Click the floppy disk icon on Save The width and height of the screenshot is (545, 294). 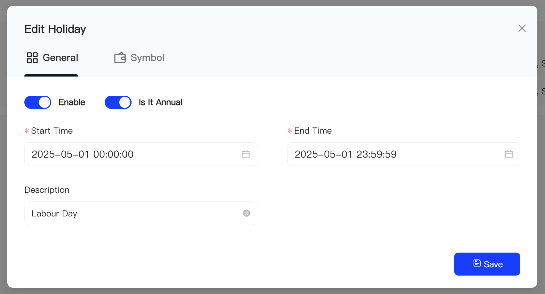(x=477, y=263)
